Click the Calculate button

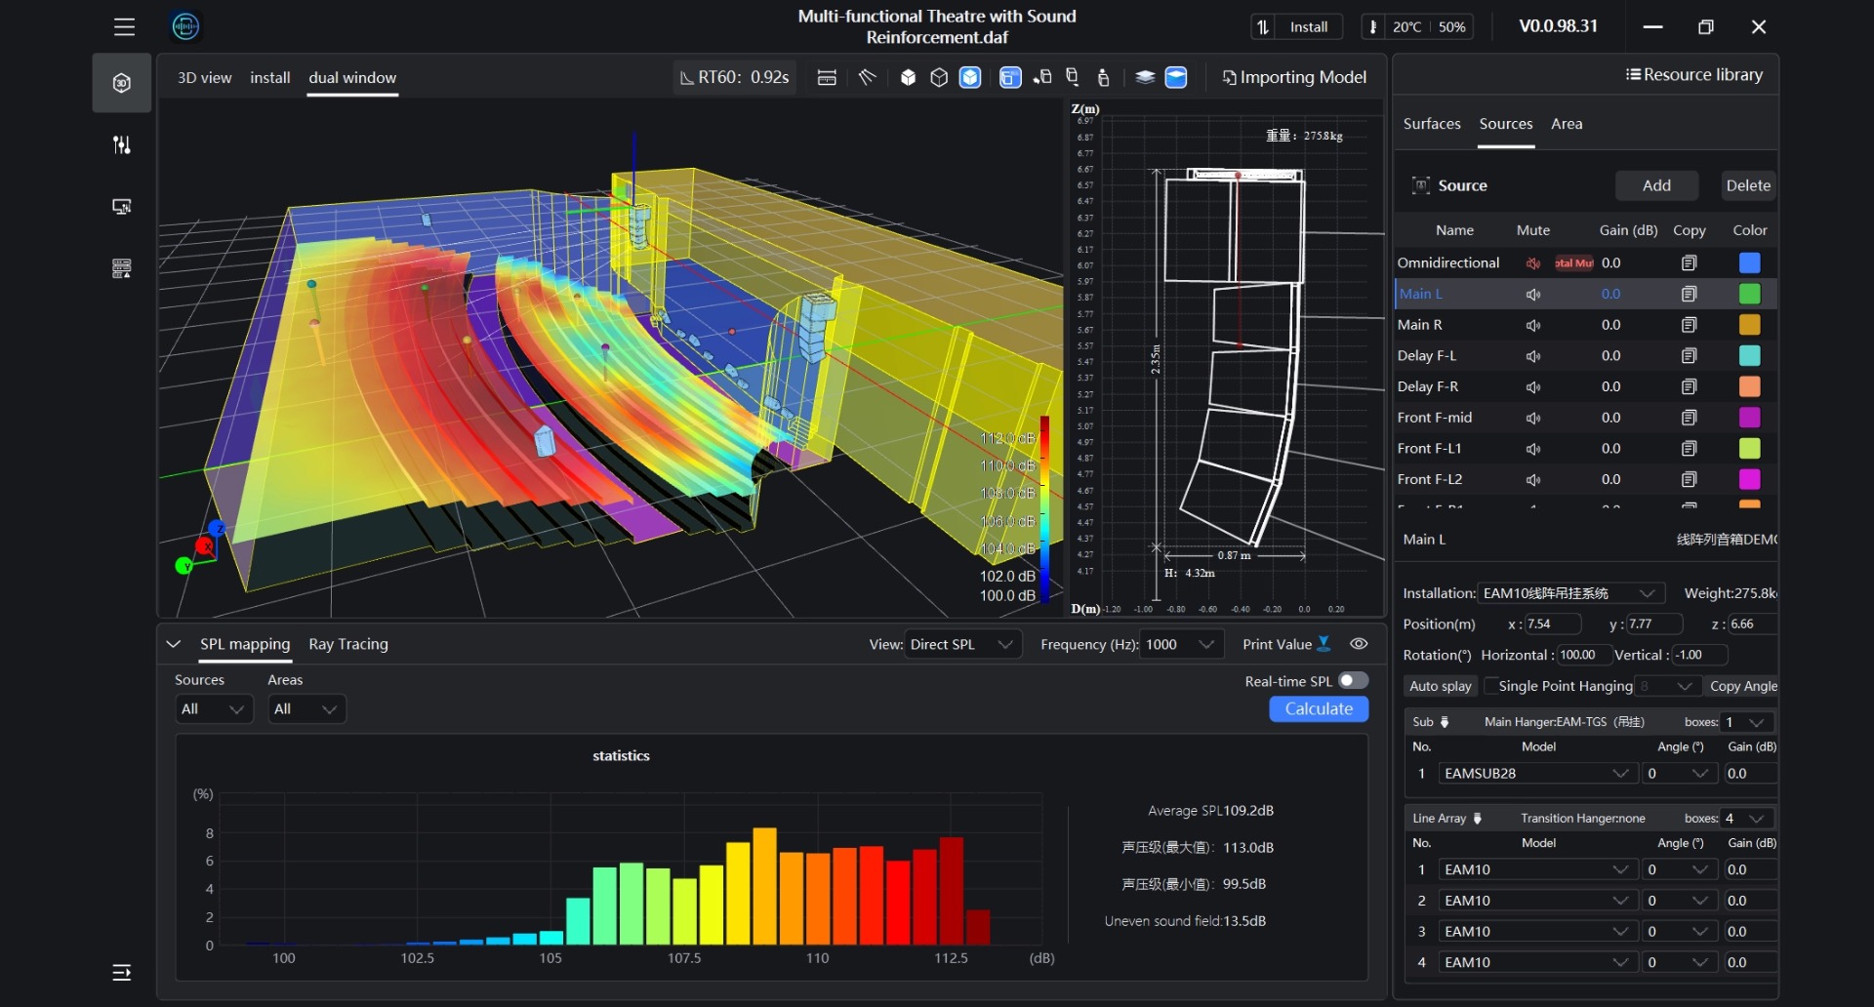click(1319, 709)
